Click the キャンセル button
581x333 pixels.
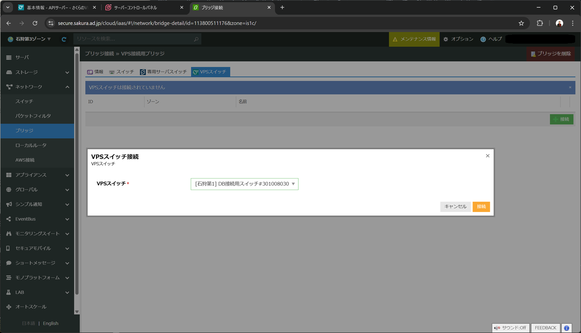455,207
